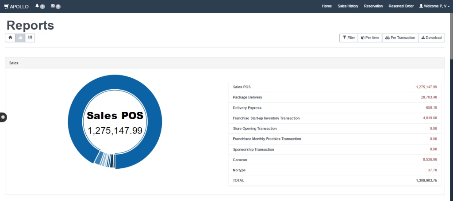Download the report
Image resolution: width=453 pixels, height=201 pixels.
point(431,38)
